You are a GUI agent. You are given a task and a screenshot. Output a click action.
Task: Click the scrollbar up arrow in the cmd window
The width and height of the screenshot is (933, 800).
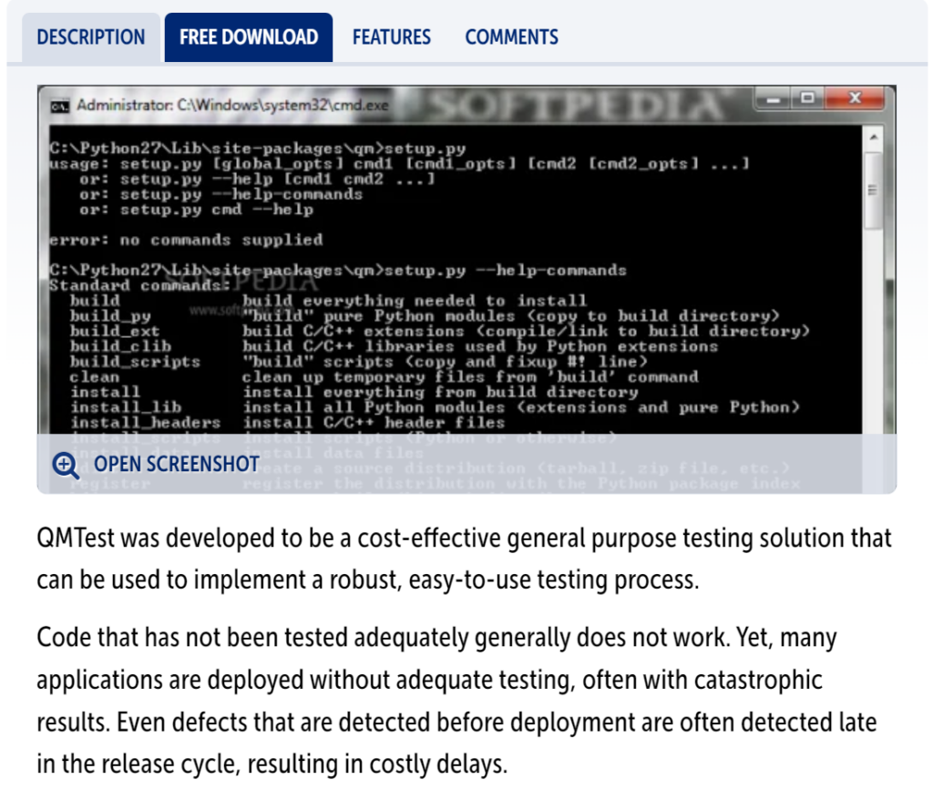coord(875,136)
